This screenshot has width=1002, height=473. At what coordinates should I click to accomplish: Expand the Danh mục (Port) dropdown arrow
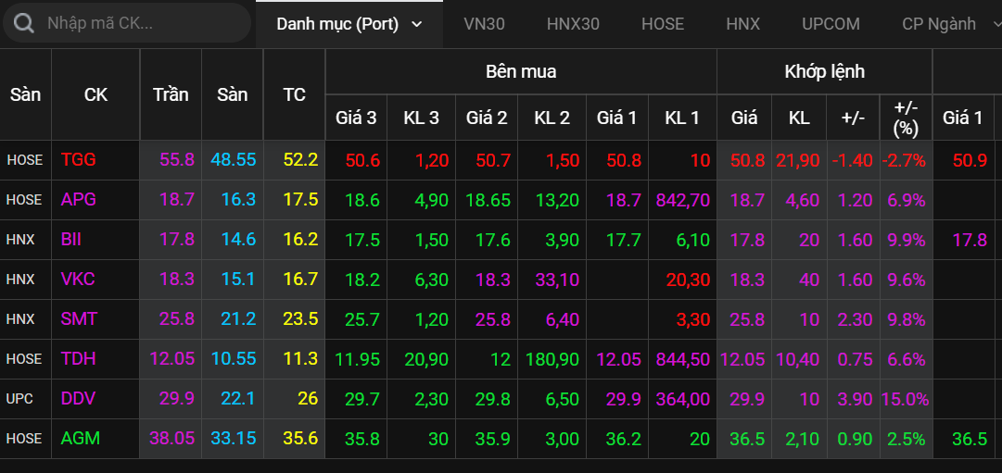[416, 24]
